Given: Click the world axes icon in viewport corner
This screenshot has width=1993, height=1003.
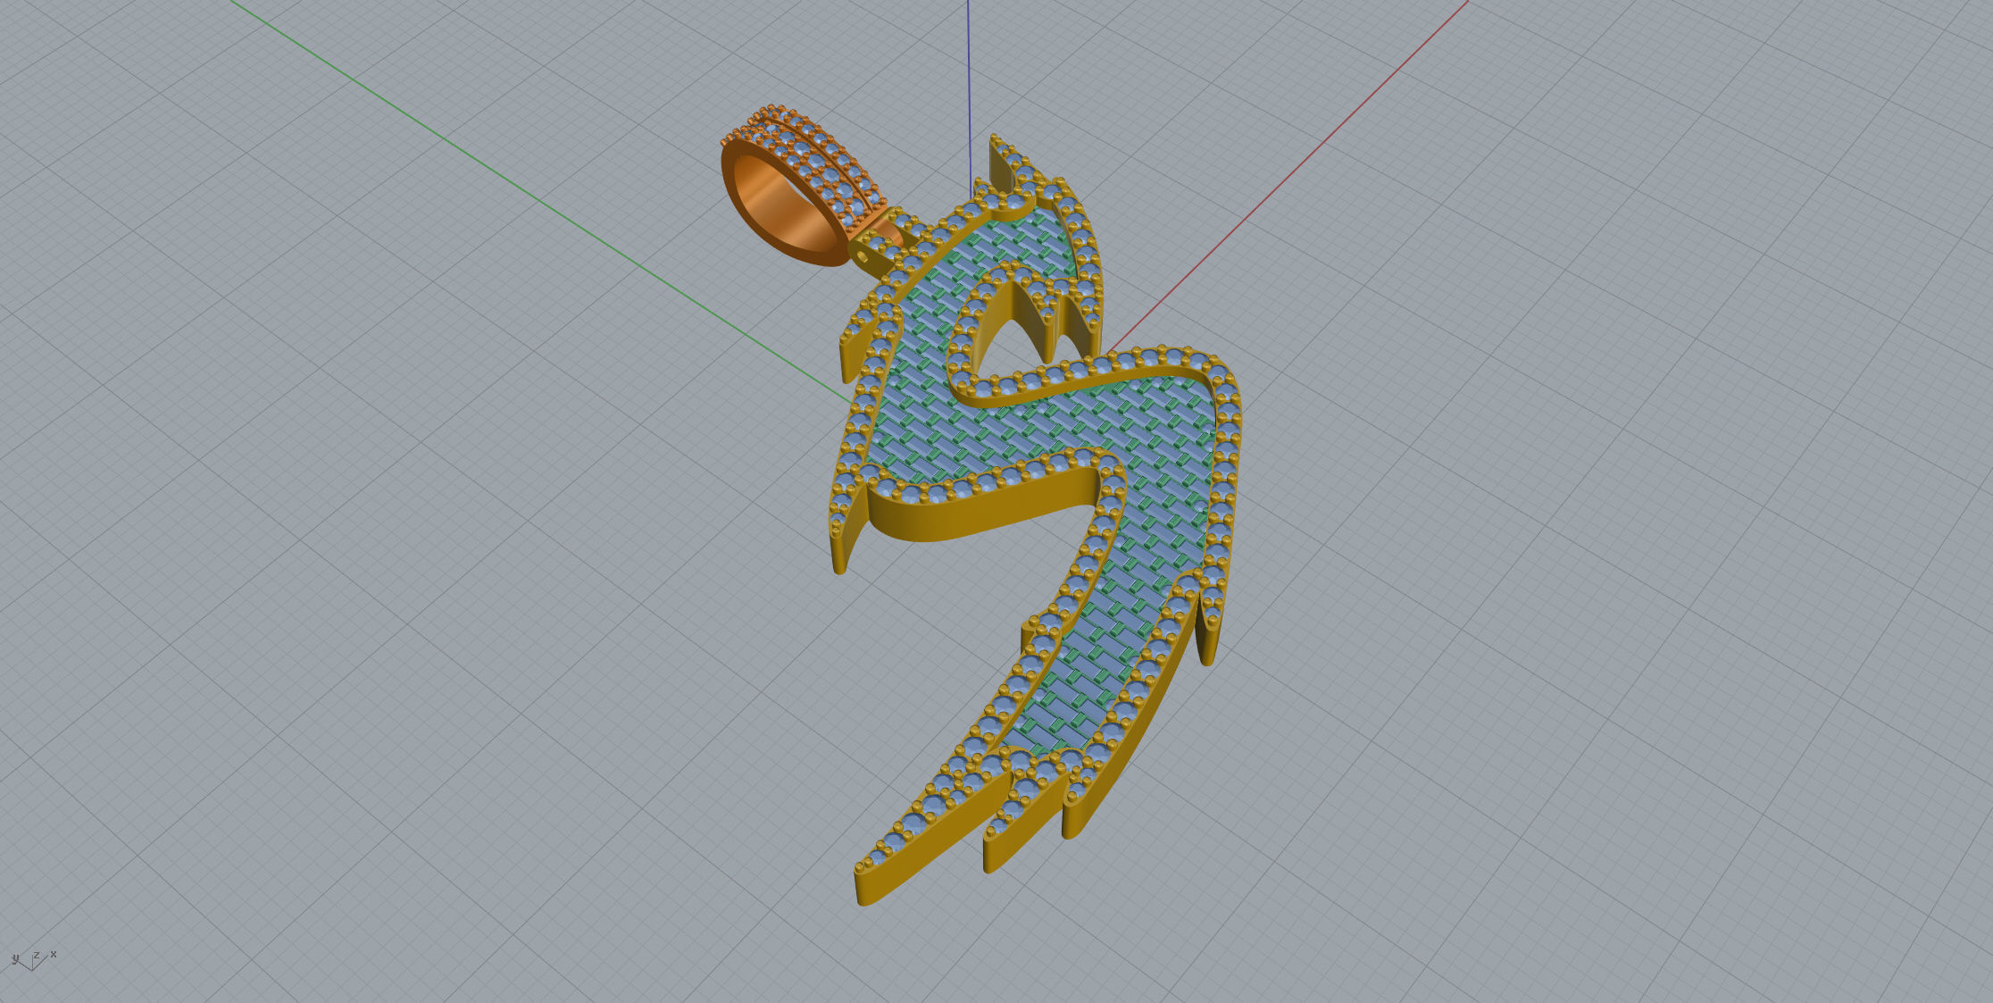Looking at the screenshot, I should (x=33, y=959).
